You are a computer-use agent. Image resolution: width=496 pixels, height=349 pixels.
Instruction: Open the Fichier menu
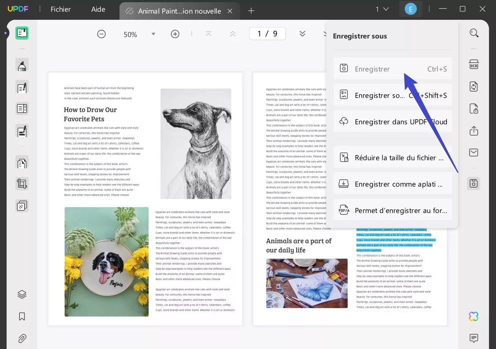(x=60, y=9)
